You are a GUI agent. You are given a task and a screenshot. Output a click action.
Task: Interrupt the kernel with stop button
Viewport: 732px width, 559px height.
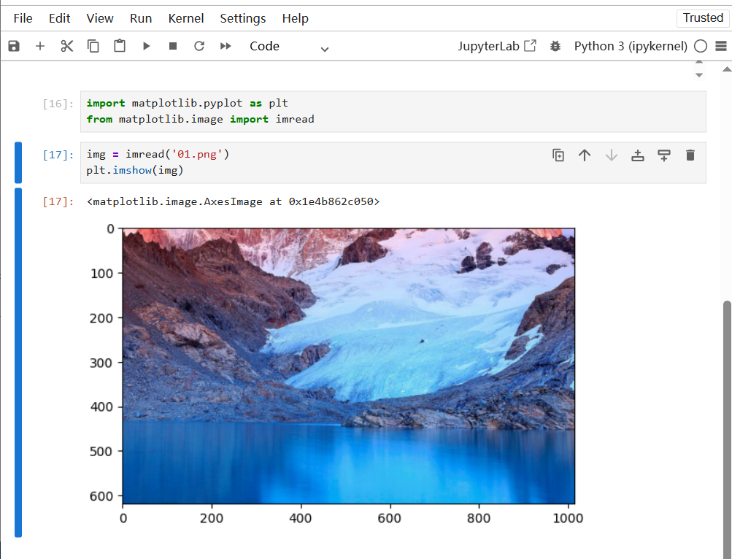(x=173, y=46)
